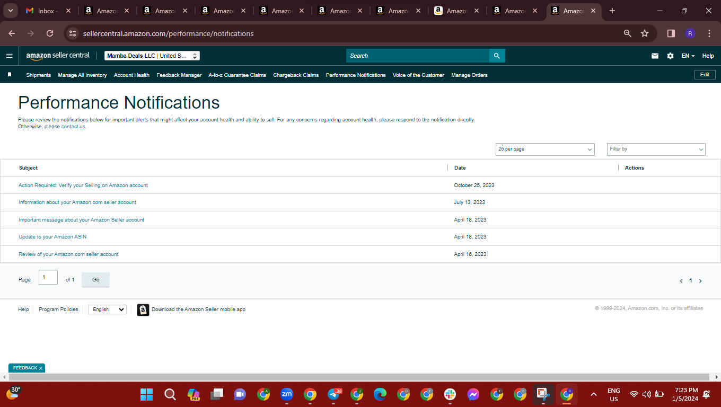
Task: Open the mail envelope messages icon
Action: 655,56
